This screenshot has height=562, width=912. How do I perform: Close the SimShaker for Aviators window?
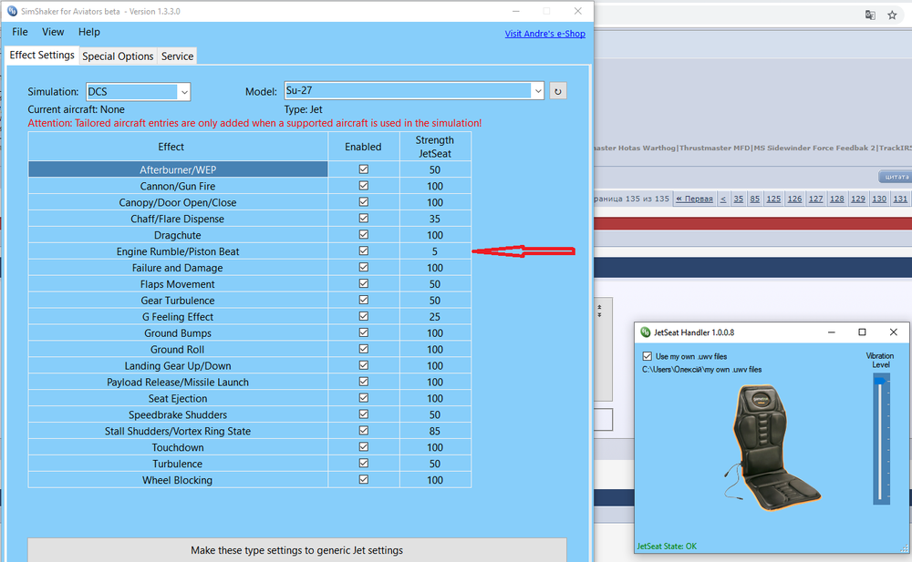click(x=577, y=11)
